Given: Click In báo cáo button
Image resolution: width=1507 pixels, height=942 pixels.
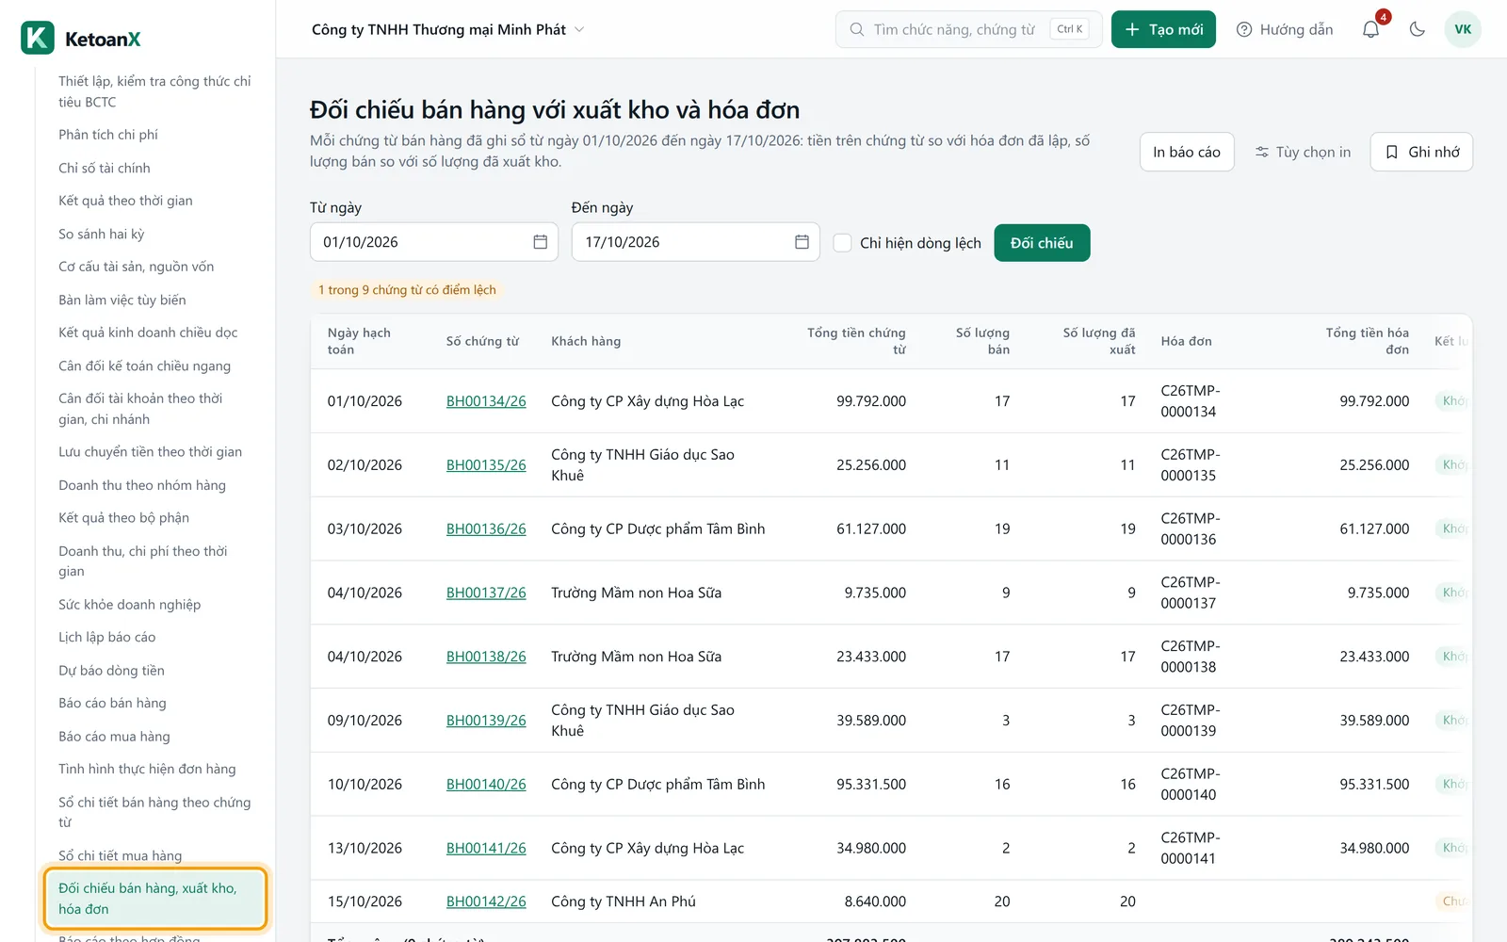Looking at the screenshot, I should coord(1187,152).
